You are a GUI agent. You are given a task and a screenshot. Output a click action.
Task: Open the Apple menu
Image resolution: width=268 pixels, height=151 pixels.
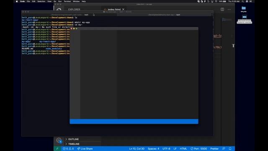click(x=17, y=1)
